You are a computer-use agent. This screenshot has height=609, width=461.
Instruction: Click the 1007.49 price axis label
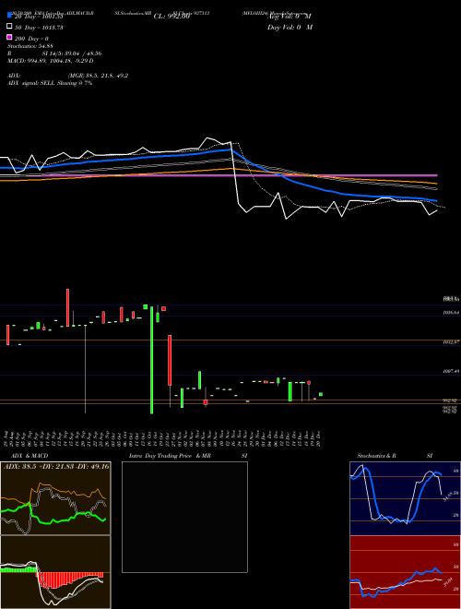452,371
